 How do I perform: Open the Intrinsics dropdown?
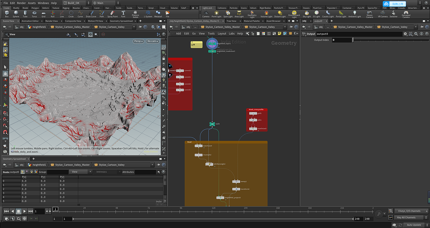coord(107,172)
